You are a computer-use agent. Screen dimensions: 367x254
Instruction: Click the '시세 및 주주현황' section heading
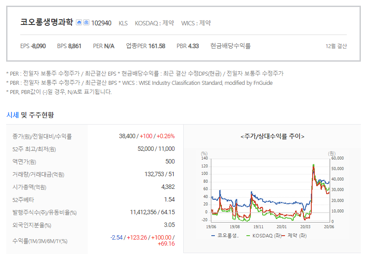click(x=30, y=115)
